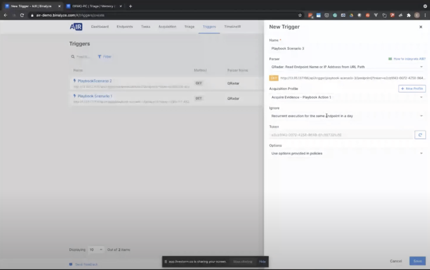The width and height of the screenshot is (430, 270).
Task: Click the trigger search magnifier icon
Action: click(x=73, y=57)
